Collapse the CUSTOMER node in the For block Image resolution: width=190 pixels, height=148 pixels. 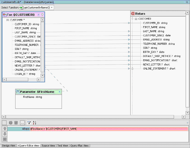[x=8, y=20]
